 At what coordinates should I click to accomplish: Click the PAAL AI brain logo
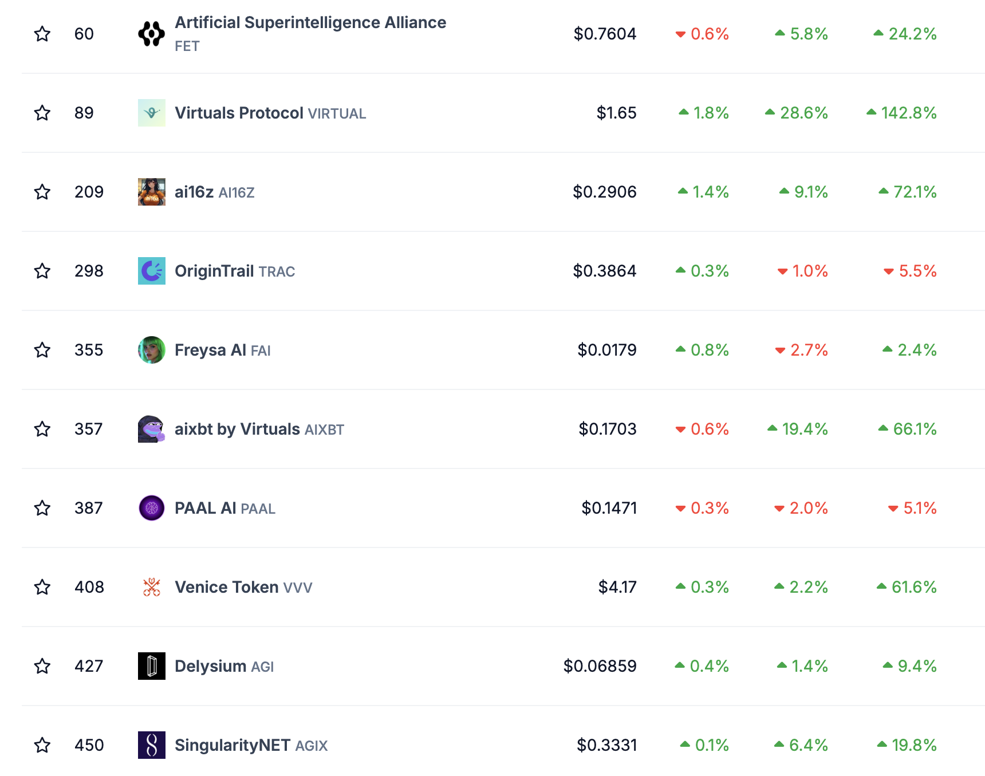[x=151, y=508]
